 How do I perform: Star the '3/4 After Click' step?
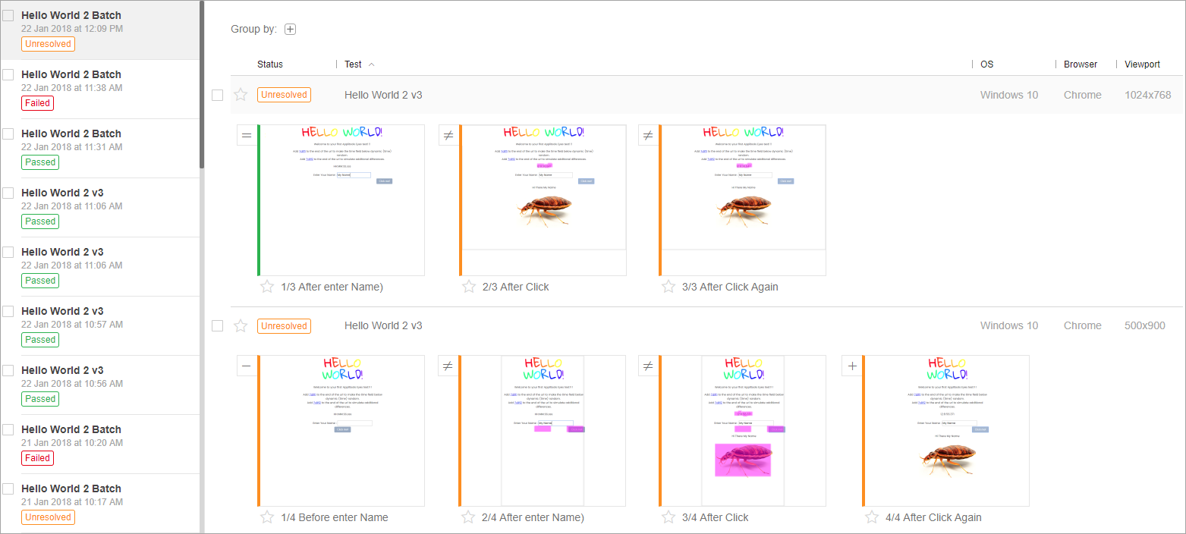[669, 517]
